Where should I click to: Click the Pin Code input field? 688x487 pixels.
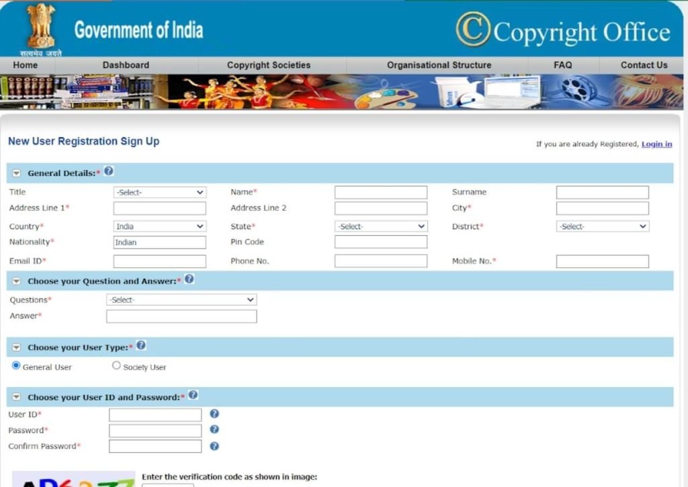click(381, 242)
